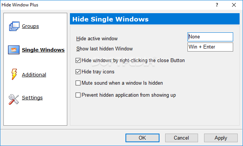The height and width of the screenshot is (146, 243).
Task: Select the Single Windows monitor icon
Action: tap(14, 50)
